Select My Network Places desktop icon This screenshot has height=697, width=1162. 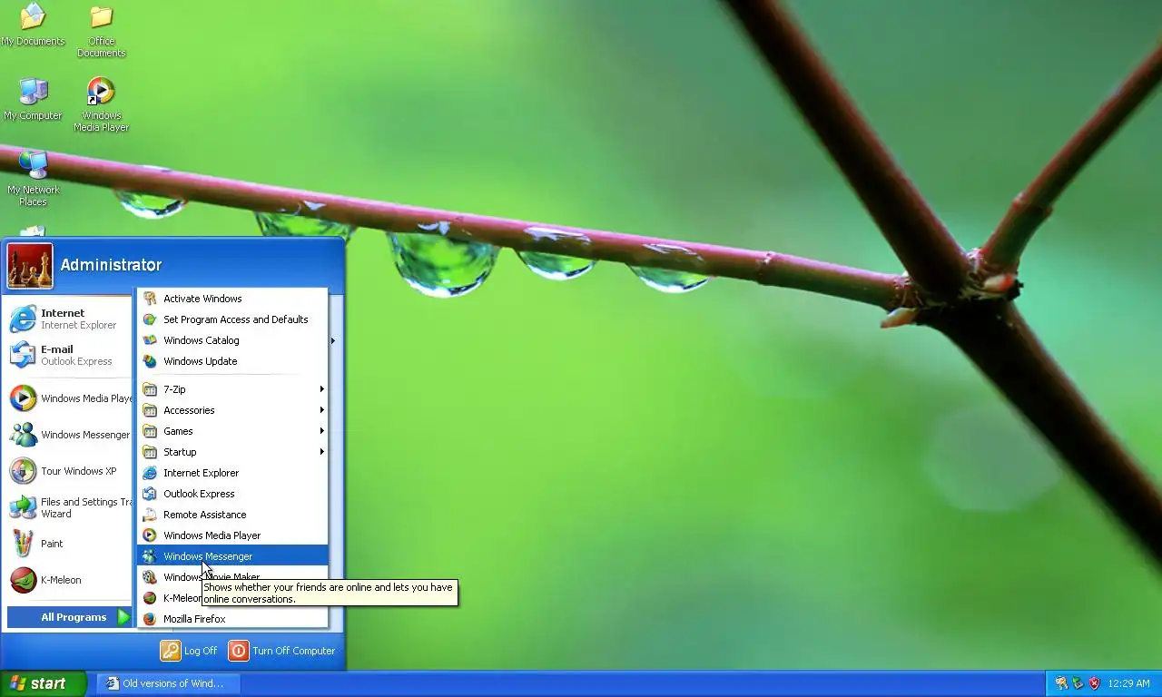[33, 179]
